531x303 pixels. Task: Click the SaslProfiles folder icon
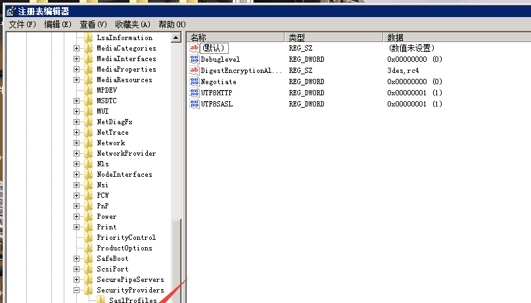tap(101, 300)
